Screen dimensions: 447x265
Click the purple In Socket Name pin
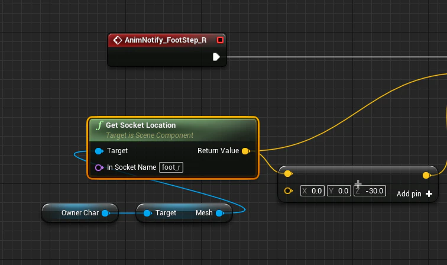tap(99, 167)
